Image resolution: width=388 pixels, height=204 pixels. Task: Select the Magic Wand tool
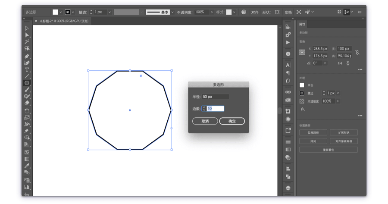click(27, 41)
